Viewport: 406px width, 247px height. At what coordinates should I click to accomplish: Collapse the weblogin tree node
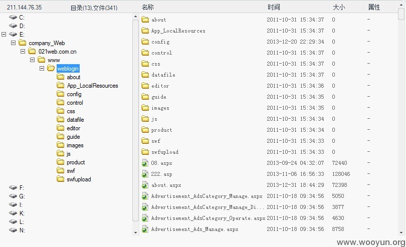pyautogui.click(x=42, y=68)
